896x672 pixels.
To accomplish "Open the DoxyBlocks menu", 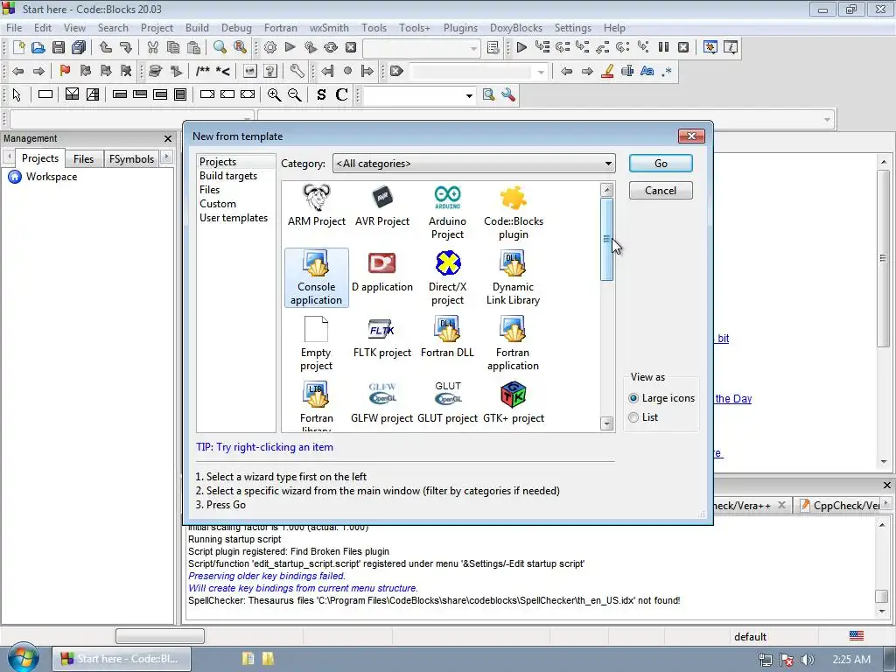I will (516, 27).
